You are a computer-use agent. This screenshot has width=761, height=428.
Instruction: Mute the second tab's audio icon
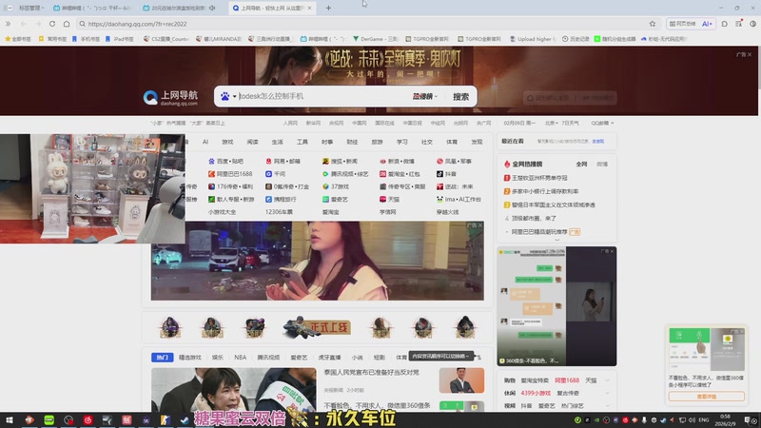click(212, 8)
